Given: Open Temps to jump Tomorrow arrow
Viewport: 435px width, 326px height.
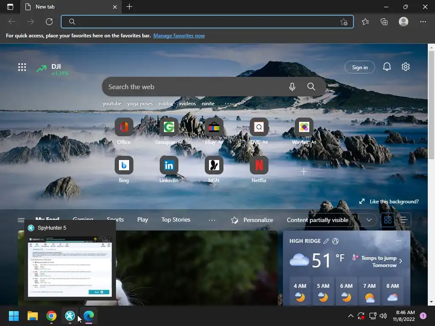Looking at the screenshot, I should pyautogui.click(x=401, y=261).
